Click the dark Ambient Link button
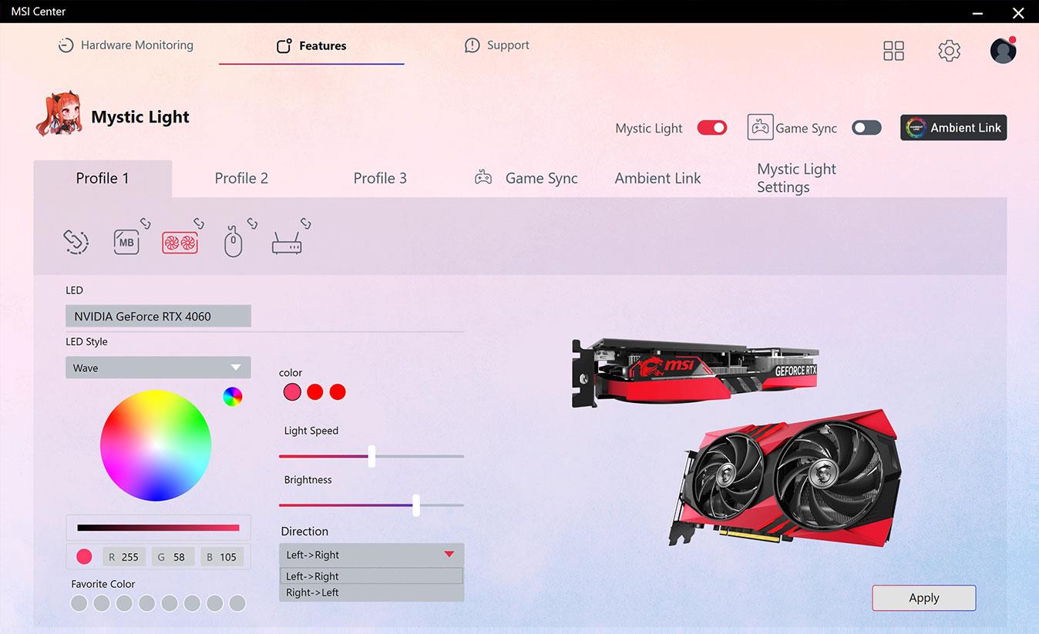The image size is (1039, 634). coord(953,128)
